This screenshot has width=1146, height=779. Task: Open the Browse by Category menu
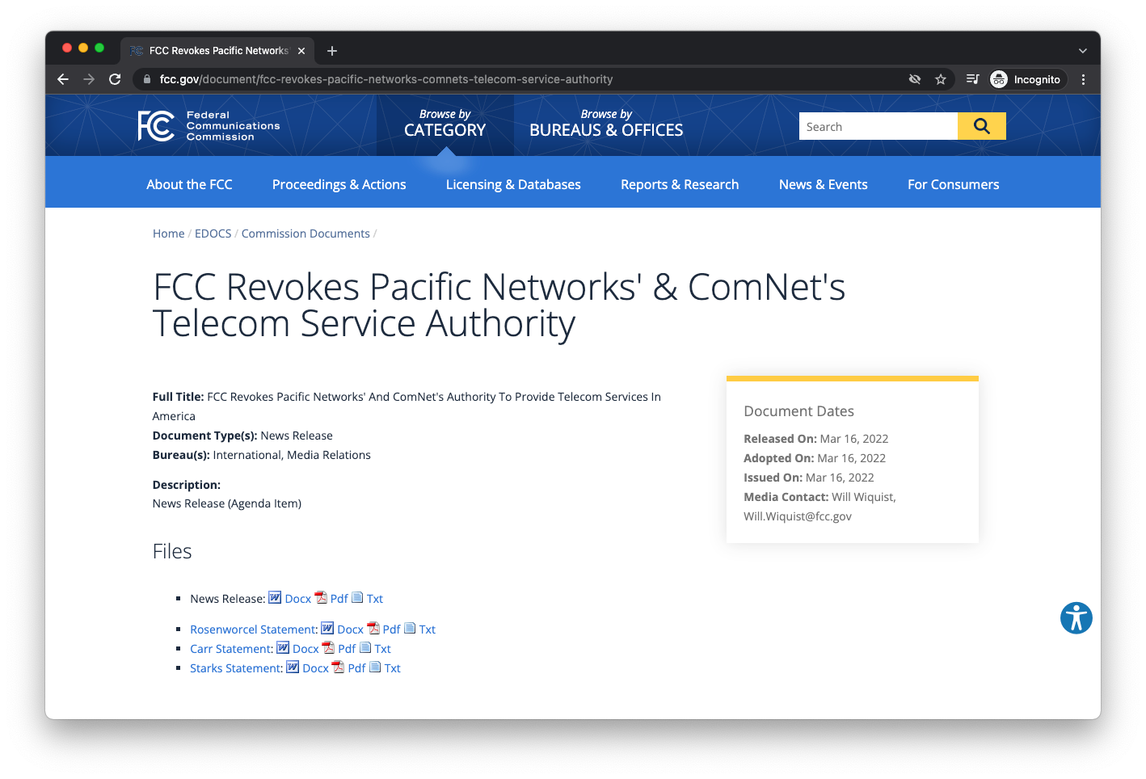(444, 124)
